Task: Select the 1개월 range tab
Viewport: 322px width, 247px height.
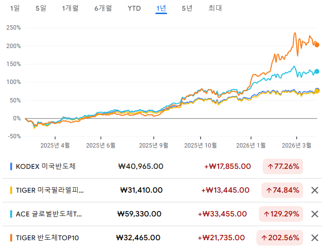Action: point(70,8)
